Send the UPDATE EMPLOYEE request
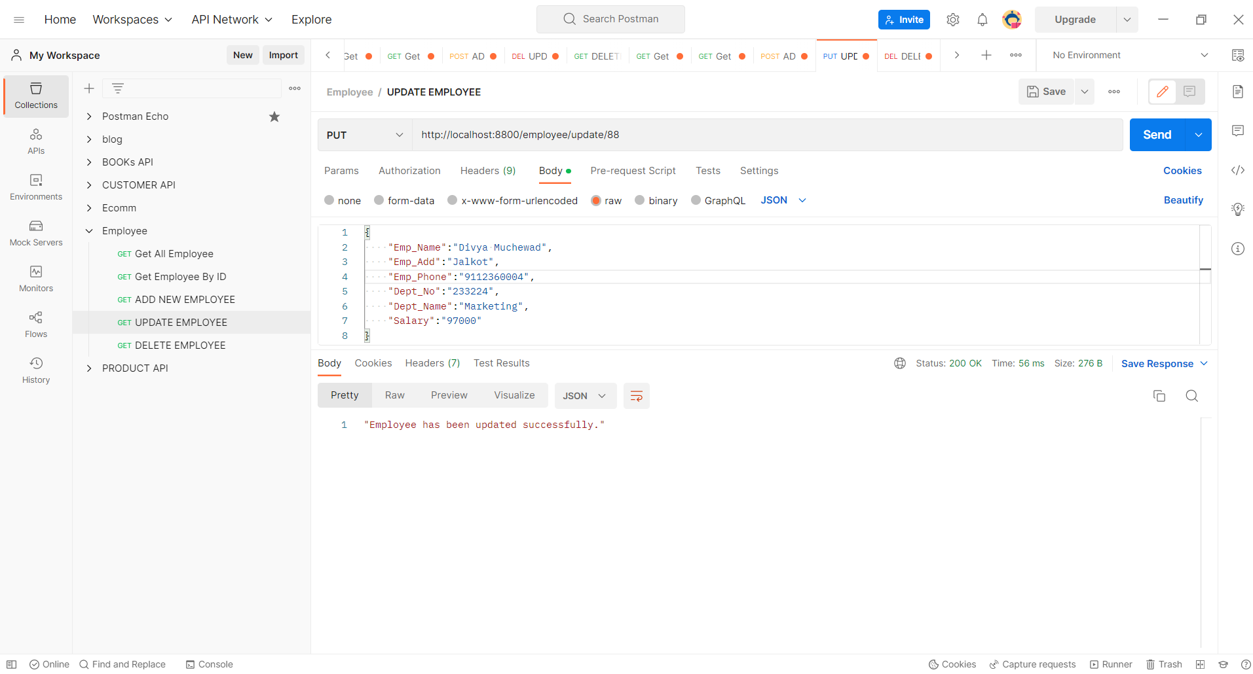 point(1157,135)
